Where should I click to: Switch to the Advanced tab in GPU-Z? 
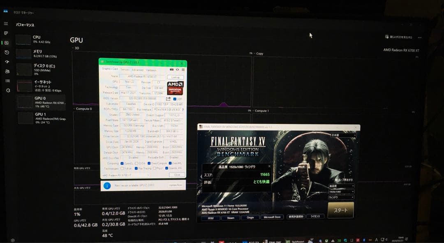[137, 69]
